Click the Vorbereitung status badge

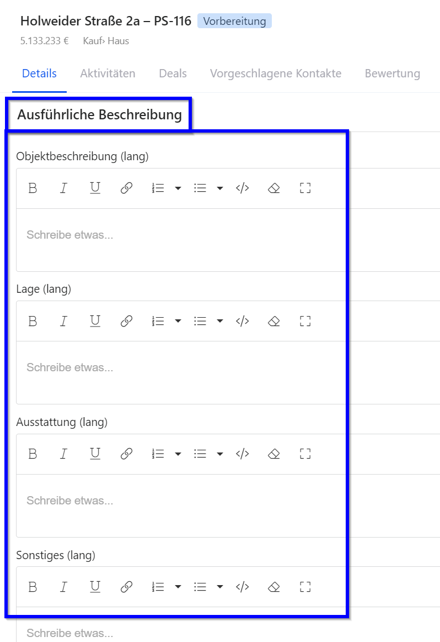234,22
